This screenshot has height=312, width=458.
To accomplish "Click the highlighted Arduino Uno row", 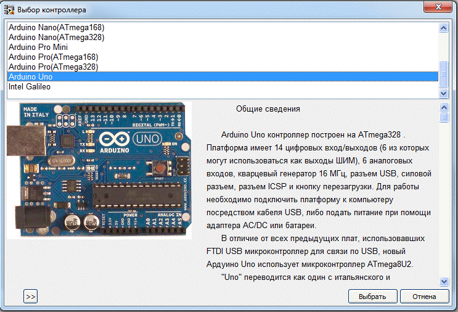I will pyautogui.click(x=223, y=76).
